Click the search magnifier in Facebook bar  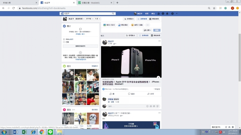tap(113, 14)
